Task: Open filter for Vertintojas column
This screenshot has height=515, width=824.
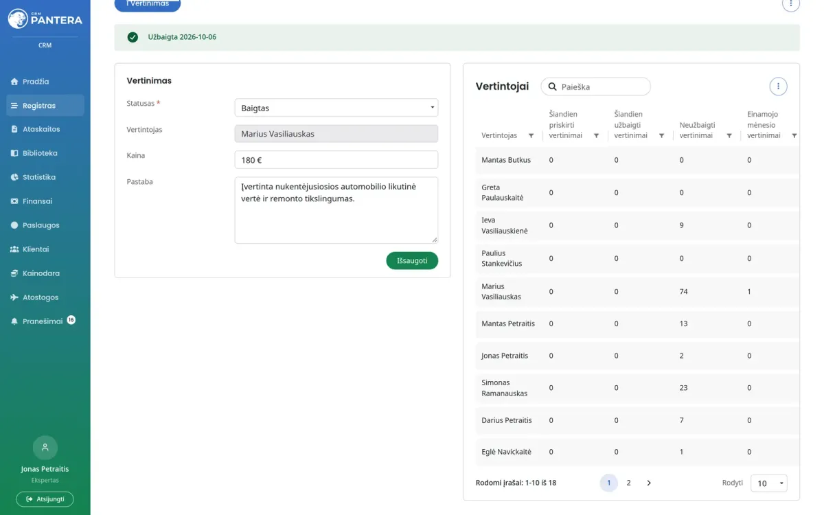Action: click(531, 136)
